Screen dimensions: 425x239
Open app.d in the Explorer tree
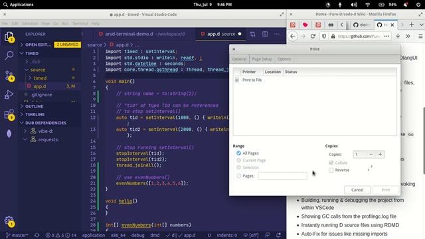click(x=40, y=86)
